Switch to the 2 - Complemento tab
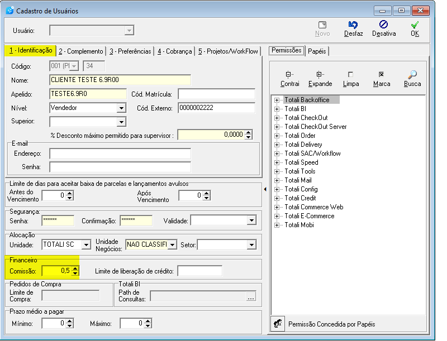Viewport: 447px width, 341px height. (80, 51)
